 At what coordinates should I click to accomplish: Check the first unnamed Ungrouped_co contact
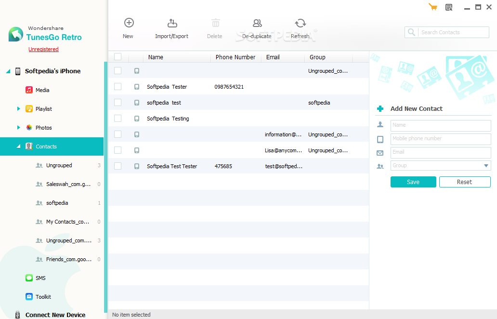point(118,70)
